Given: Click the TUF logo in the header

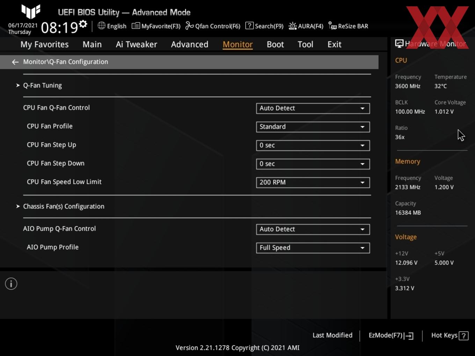Looking at the screenshot, I should coord(31,11).
